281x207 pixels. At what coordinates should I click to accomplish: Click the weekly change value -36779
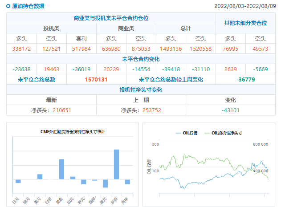click(246, 79)
